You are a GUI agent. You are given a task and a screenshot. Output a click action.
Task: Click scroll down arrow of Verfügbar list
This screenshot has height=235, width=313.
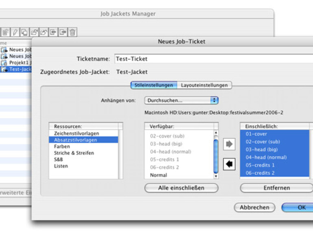point(216,176)
